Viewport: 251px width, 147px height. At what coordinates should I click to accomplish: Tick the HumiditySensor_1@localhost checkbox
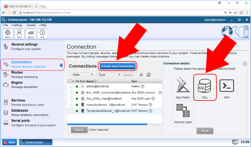coord(72,105)
